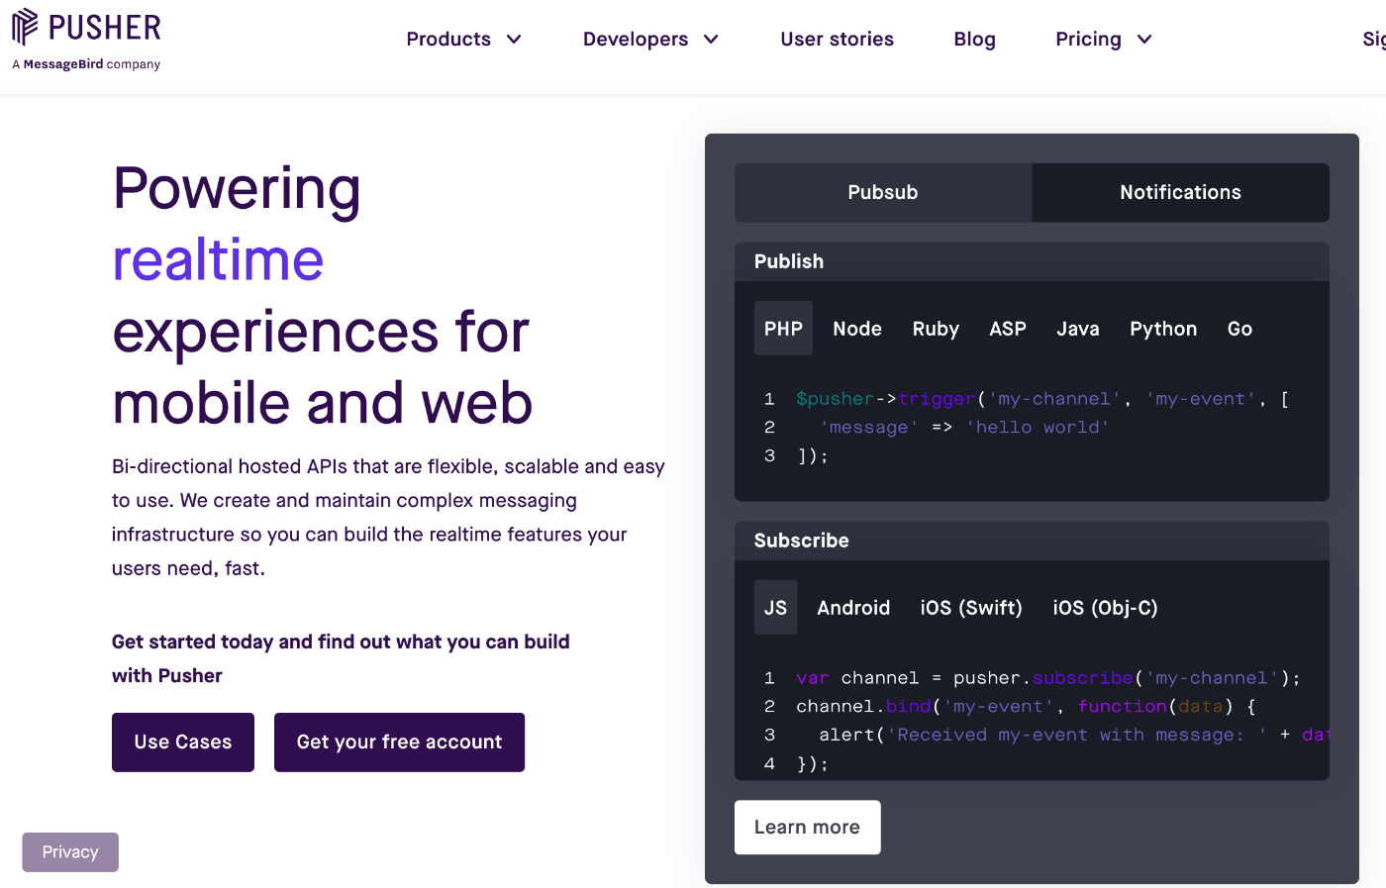Click the Learn more button

(807, 828)
